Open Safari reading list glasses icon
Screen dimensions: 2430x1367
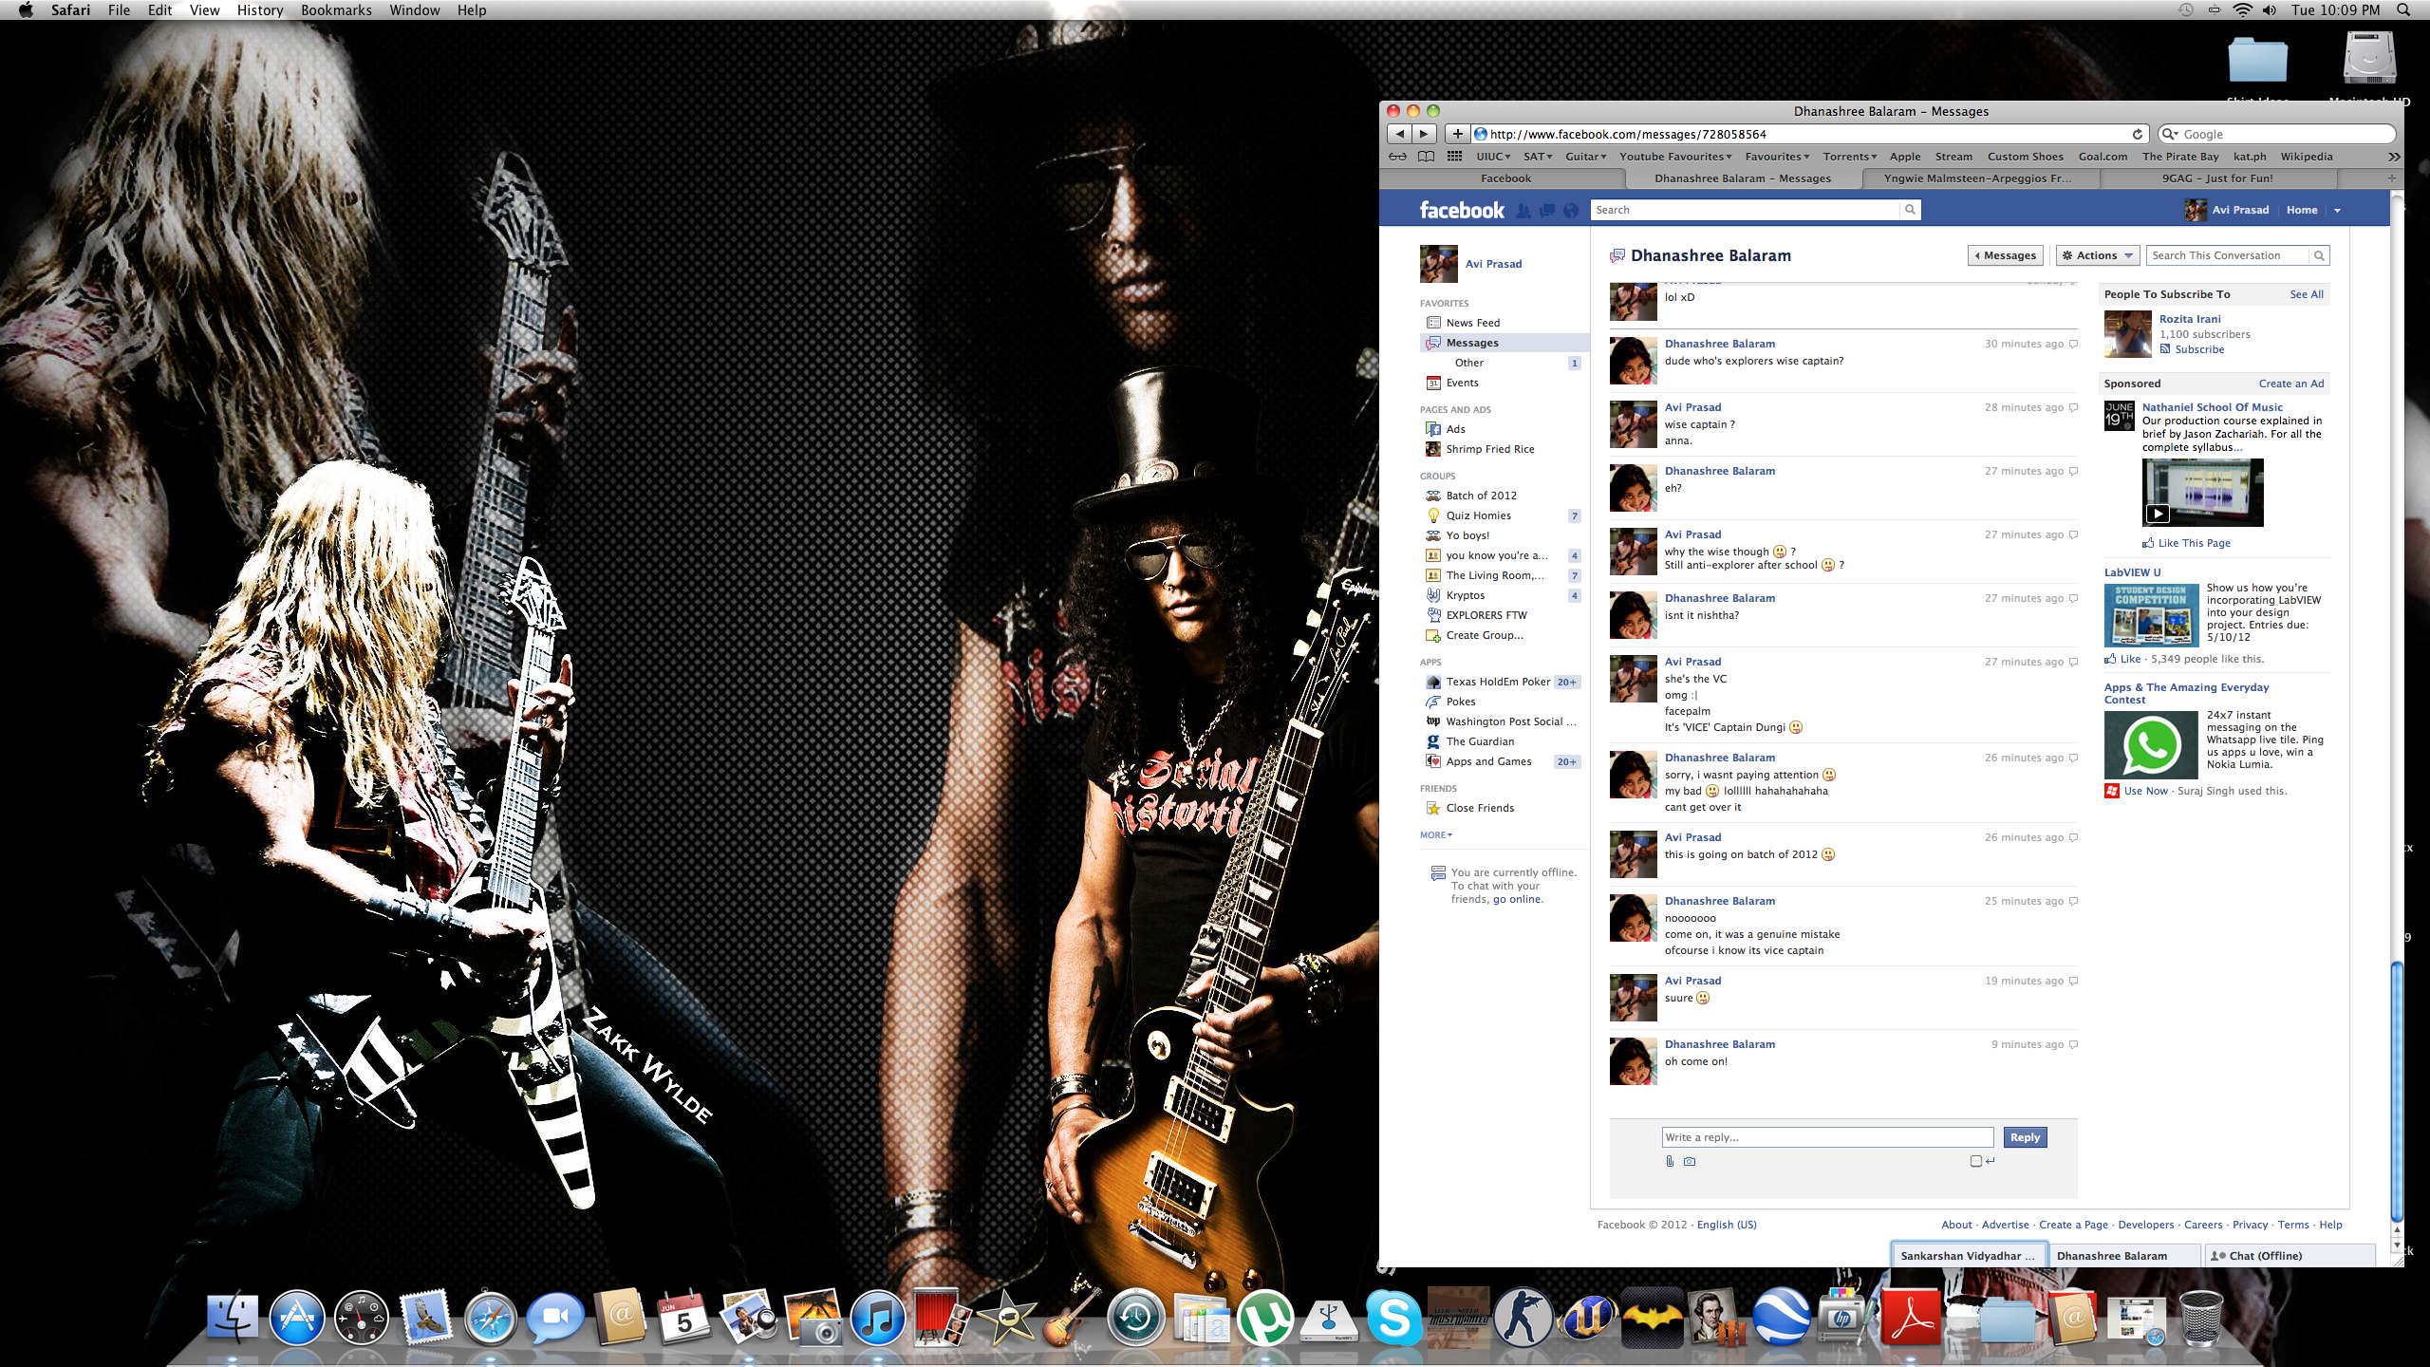tap(1397, 157)
